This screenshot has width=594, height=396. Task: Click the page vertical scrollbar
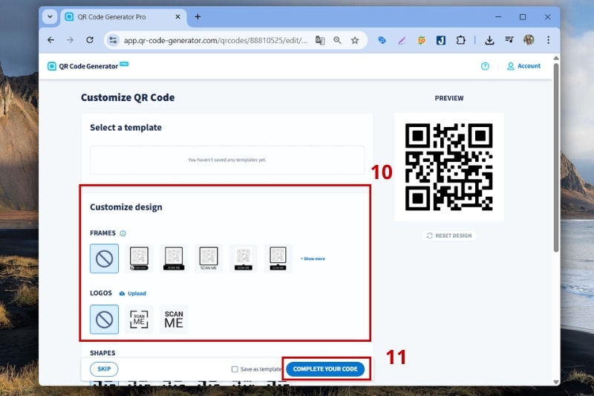[556, 158]
